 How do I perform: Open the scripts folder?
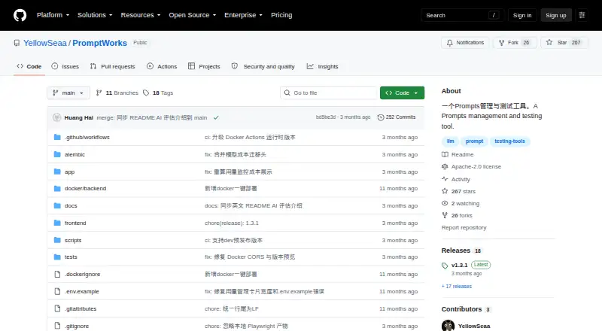73,241
